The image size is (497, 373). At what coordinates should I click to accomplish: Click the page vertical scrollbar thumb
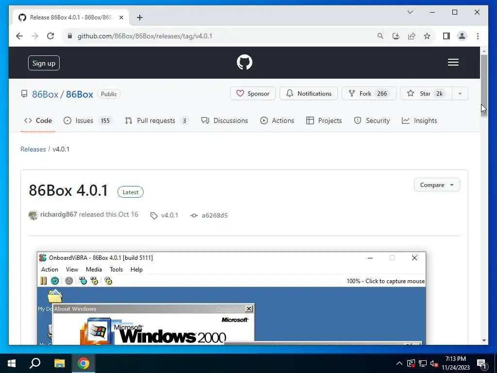[484, 85]
